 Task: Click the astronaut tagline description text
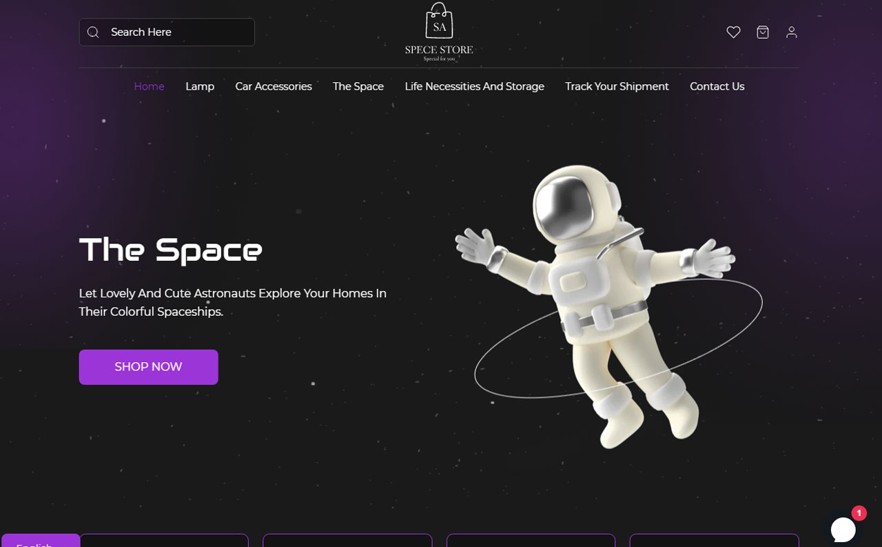[x=233, y=302]
